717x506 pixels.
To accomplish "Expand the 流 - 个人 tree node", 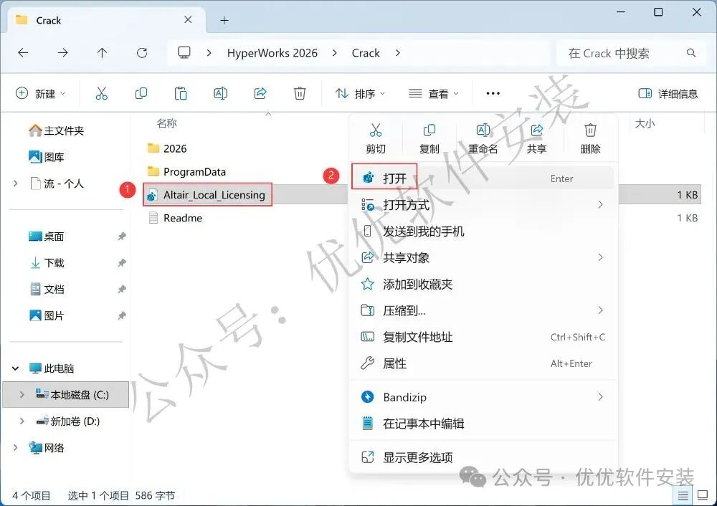I will [16, 183].
